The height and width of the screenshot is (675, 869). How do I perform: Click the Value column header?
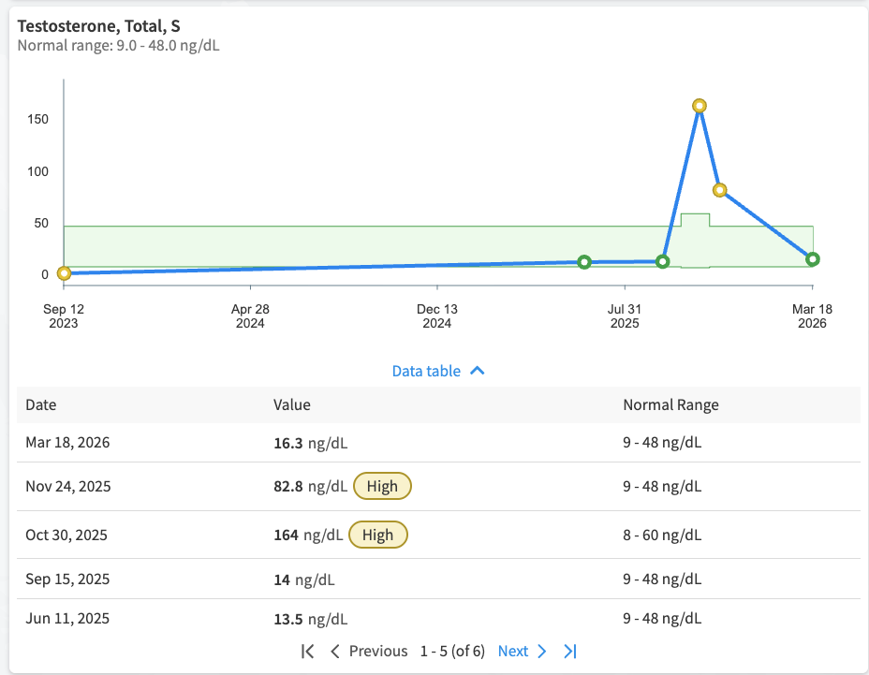(292, 405)
